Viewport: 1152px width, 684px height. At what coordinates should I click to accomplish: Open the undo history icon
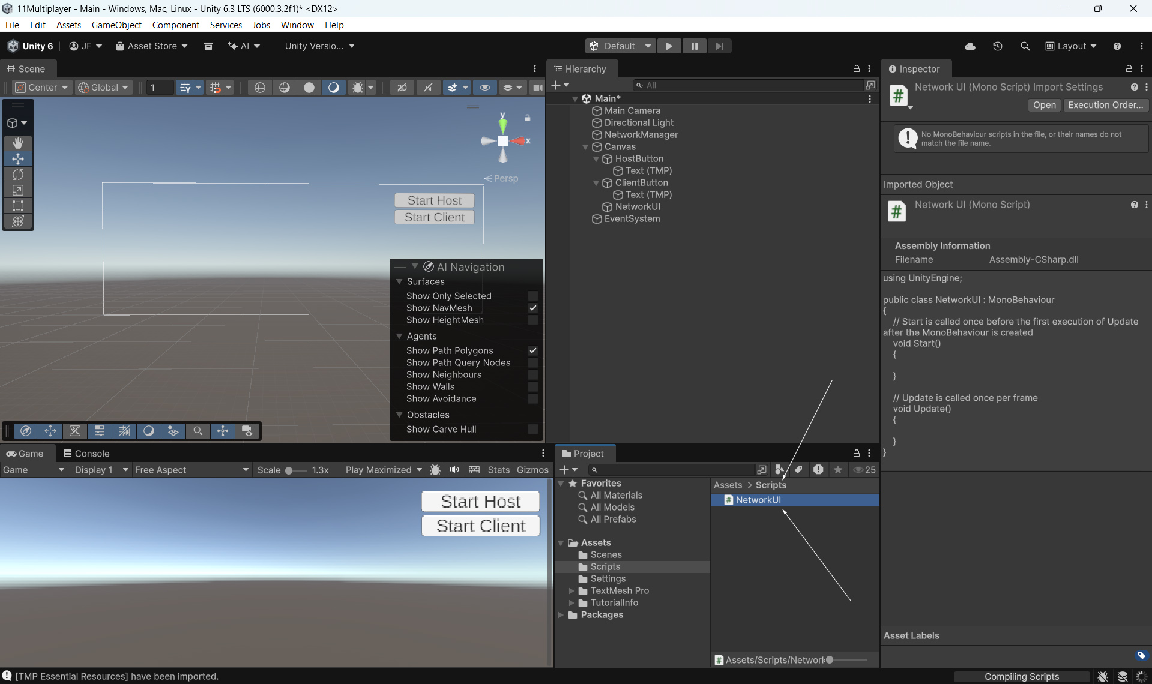tap(997, 46)
